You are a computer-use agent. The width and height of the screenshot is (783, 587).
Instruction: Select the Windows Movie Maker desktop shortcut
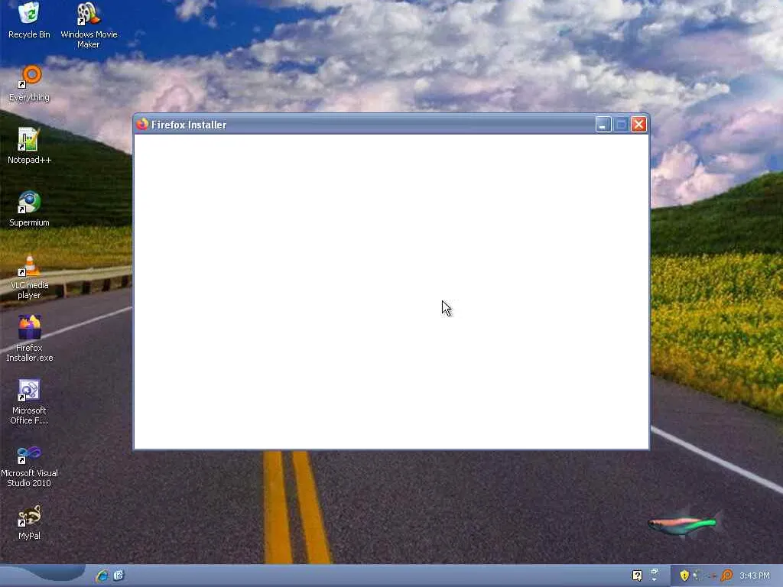pos(89,25)
